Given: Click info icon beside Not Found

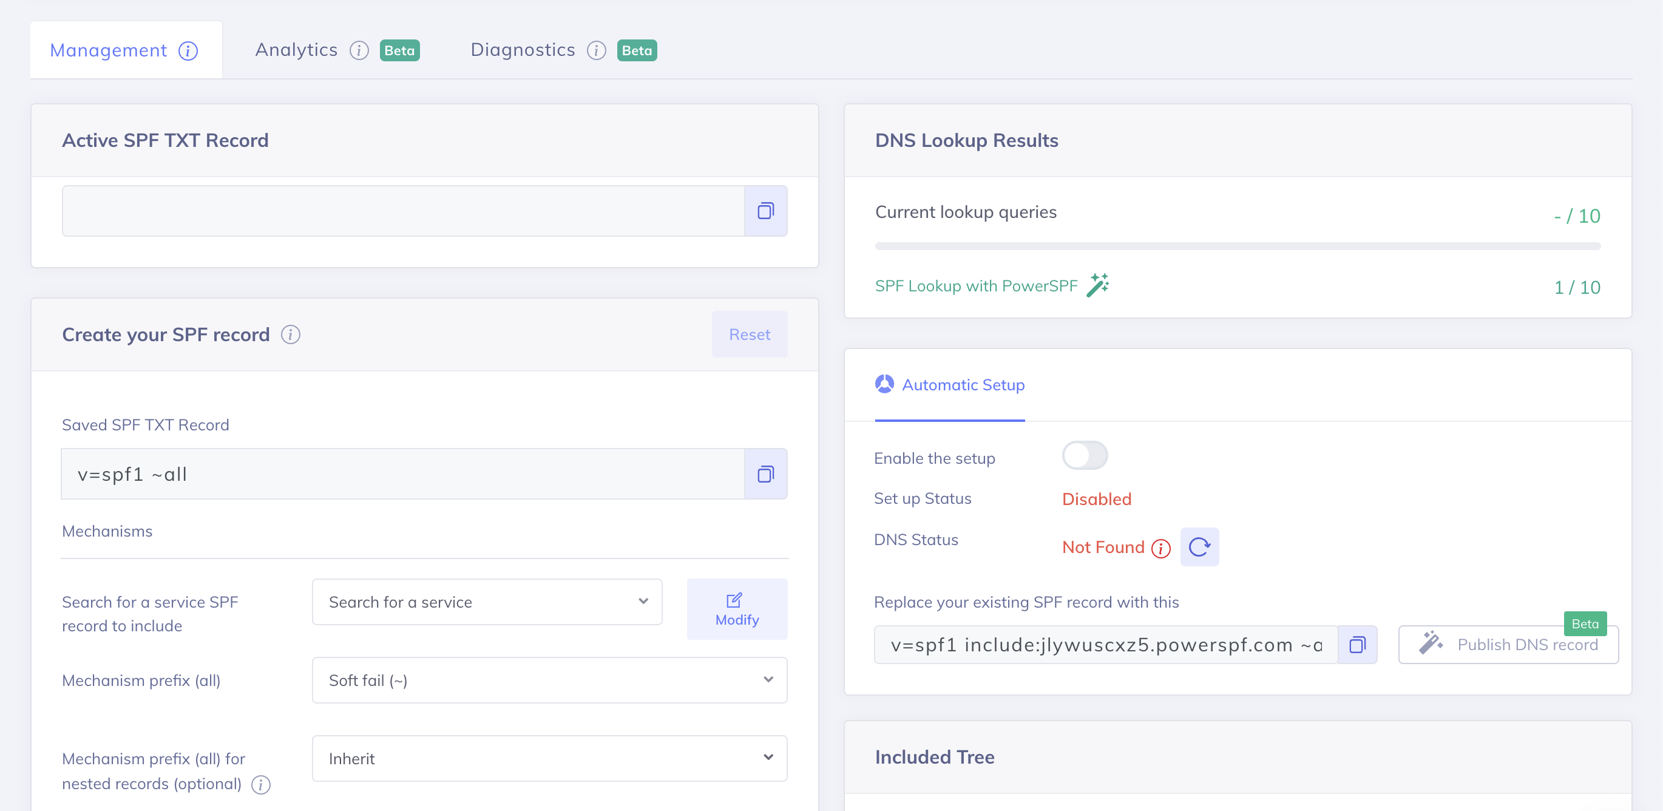Looking at the screenshot, I should (x=1160, y=548).
